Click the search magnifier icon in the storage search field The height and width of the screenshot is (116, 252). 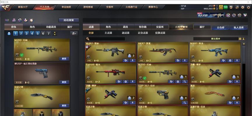pyautogui.click(x=87, y=39)
